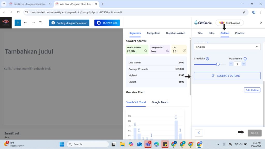The width and height of the screenshot is (265, 149).
Task: Open a new browser tab
Action: click(x=103, y=4)
